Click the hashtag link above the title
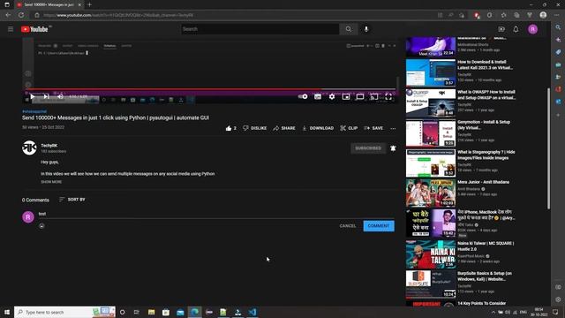This screenshot has height=318, width=565. (34, 111)
